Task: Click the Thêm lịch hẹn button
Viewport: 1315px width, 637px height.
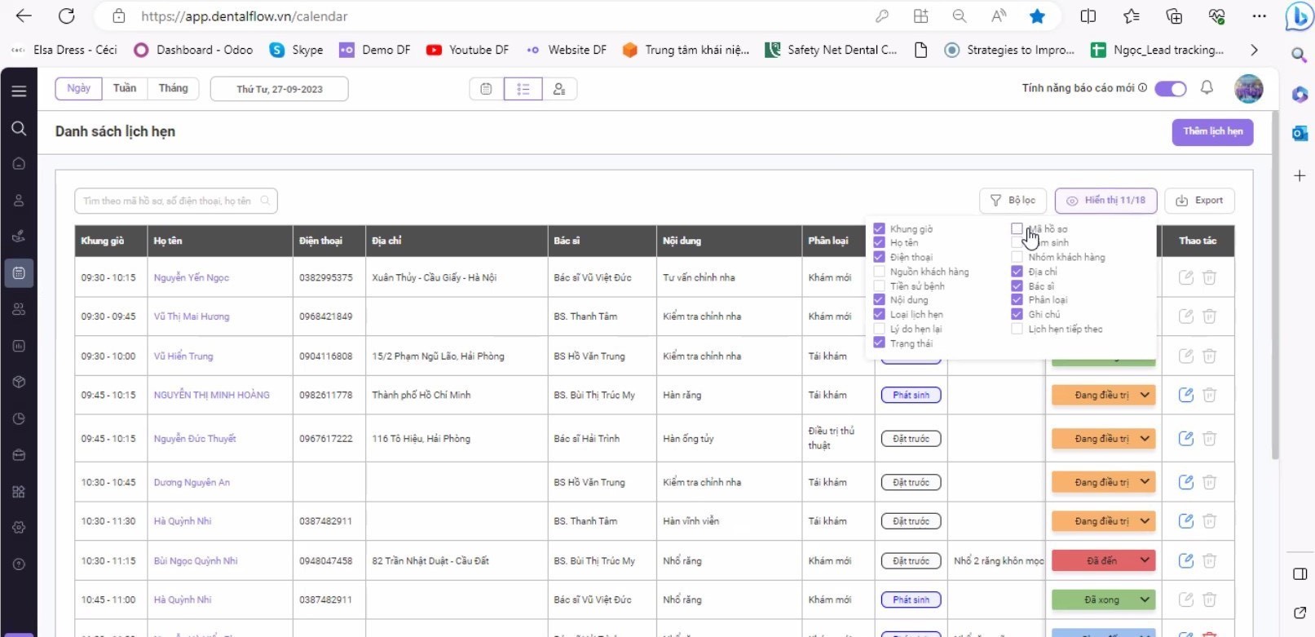Action: pos(1212,131)
